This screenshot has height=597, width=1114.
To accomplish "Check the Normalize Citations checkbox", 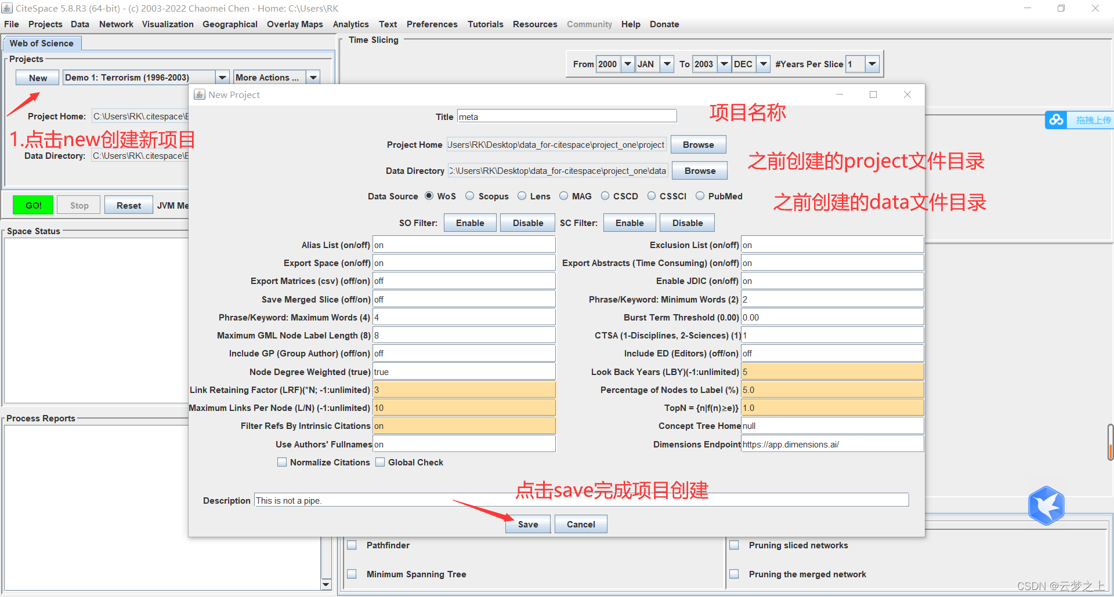I will [282, 462].
